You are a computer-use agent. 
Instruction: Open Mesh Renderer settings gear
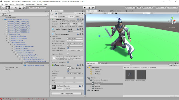coord(83,34)
